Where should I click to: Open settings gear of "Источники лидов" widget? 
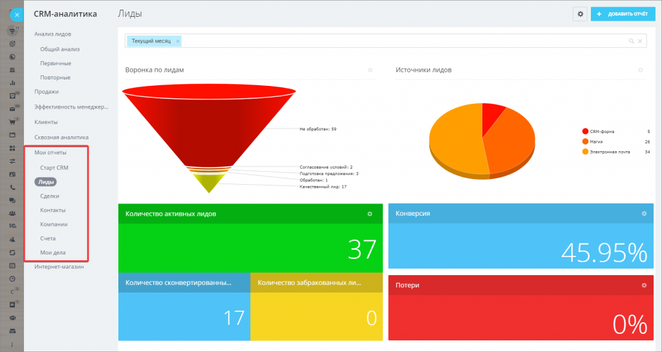640,70
